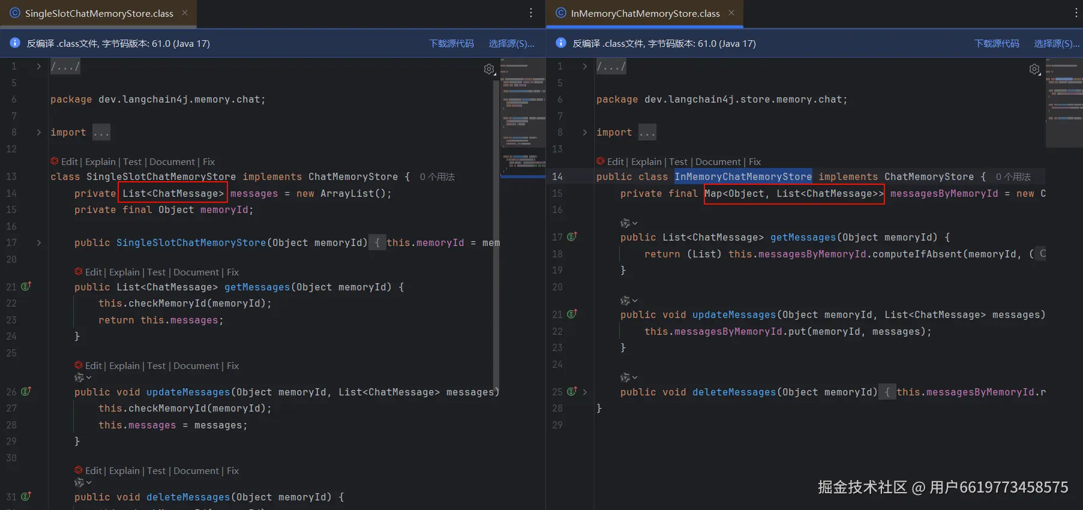This screenshot has width=1083, height=510.
Task: Click memoryId field declaration in left editor
Action: 224,210
